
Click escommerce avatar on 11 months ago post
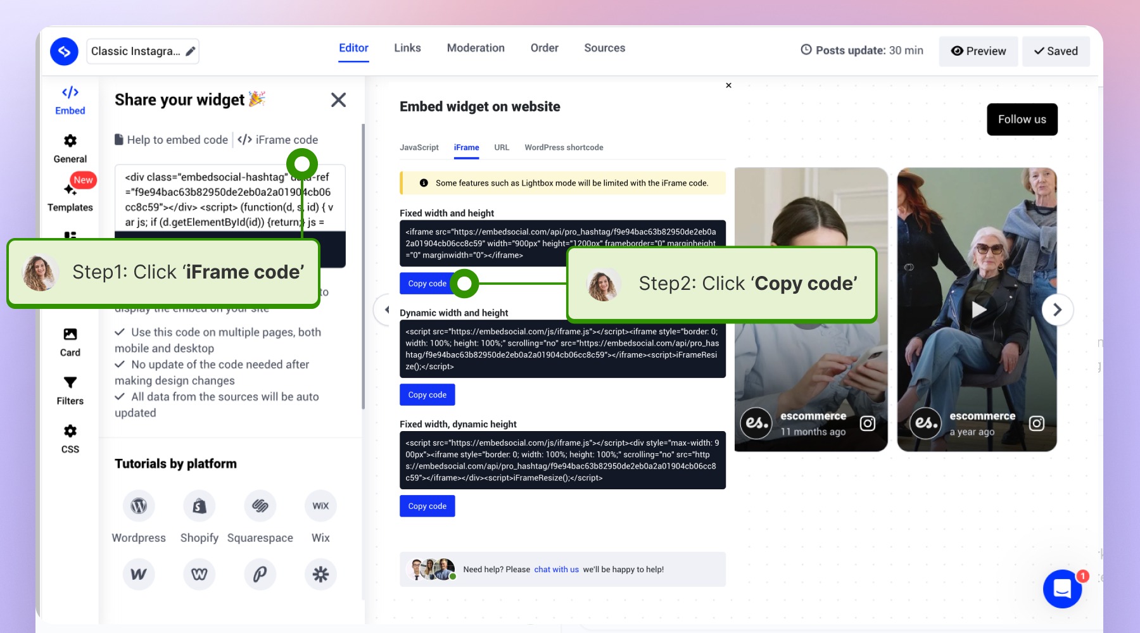point(756,423)
